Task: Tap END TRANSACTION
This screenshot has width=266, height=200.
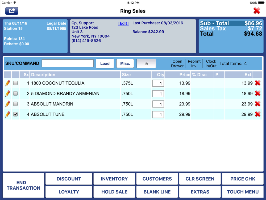Action: (x=23, y=185)
